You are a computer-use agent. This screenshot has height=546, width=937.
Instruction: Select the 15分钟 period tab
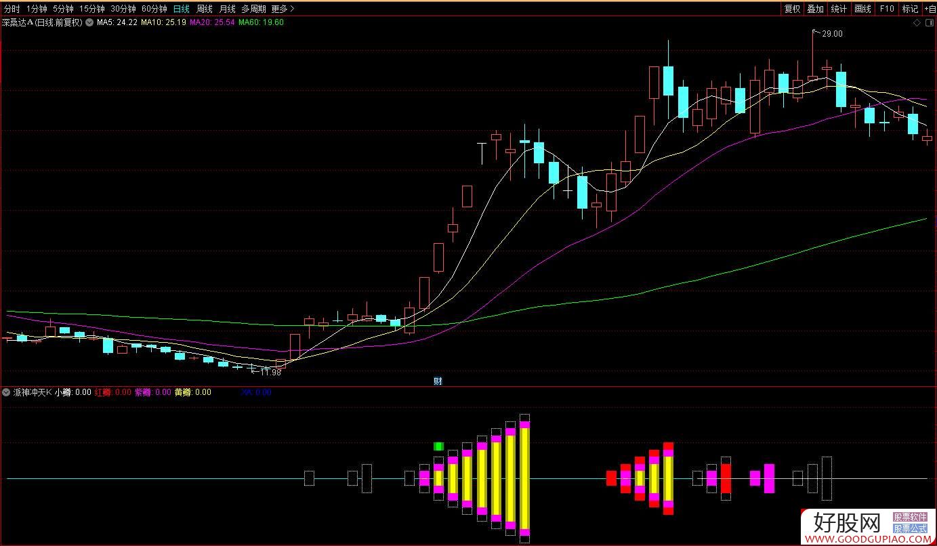[92, 9]
